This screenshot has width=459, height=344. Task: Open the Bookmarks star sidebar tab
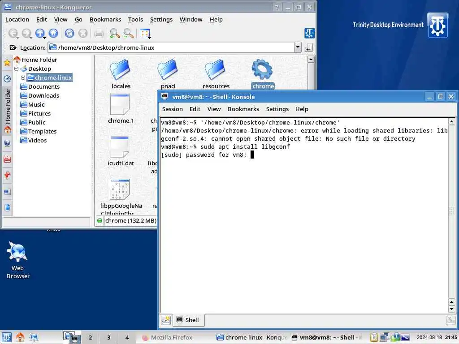pos(7,62)
